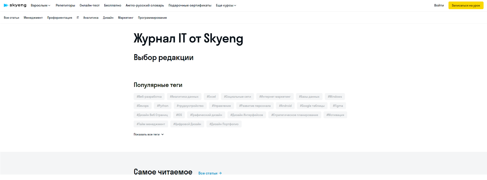Click the Войти login link

tap(439, 5)
